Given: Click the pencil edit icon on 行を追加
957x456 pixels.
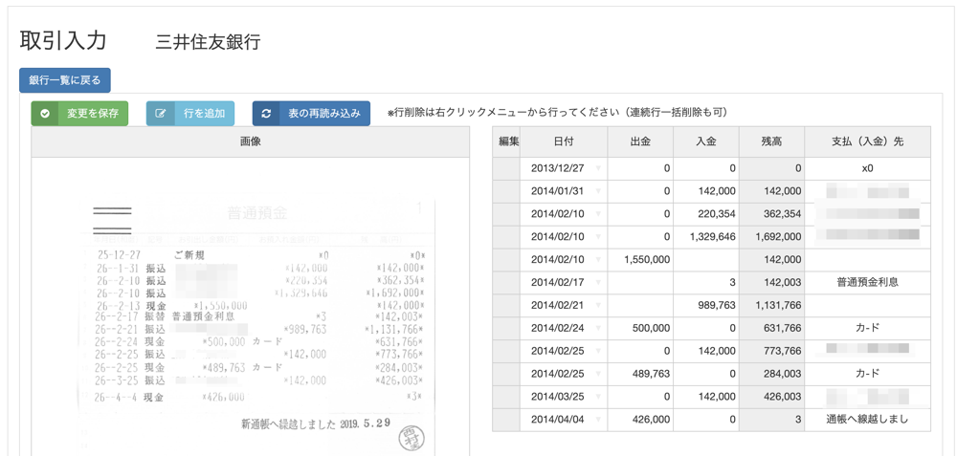Looking at the screenshot, I should (x=161, y=114).
